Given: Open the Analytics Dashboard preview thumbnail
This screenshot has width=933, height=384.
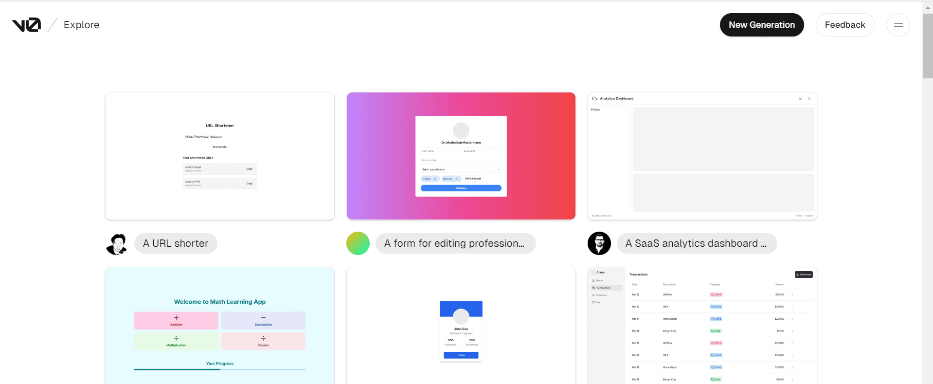Looking at the screenshot, I should [x=702, y=156].
